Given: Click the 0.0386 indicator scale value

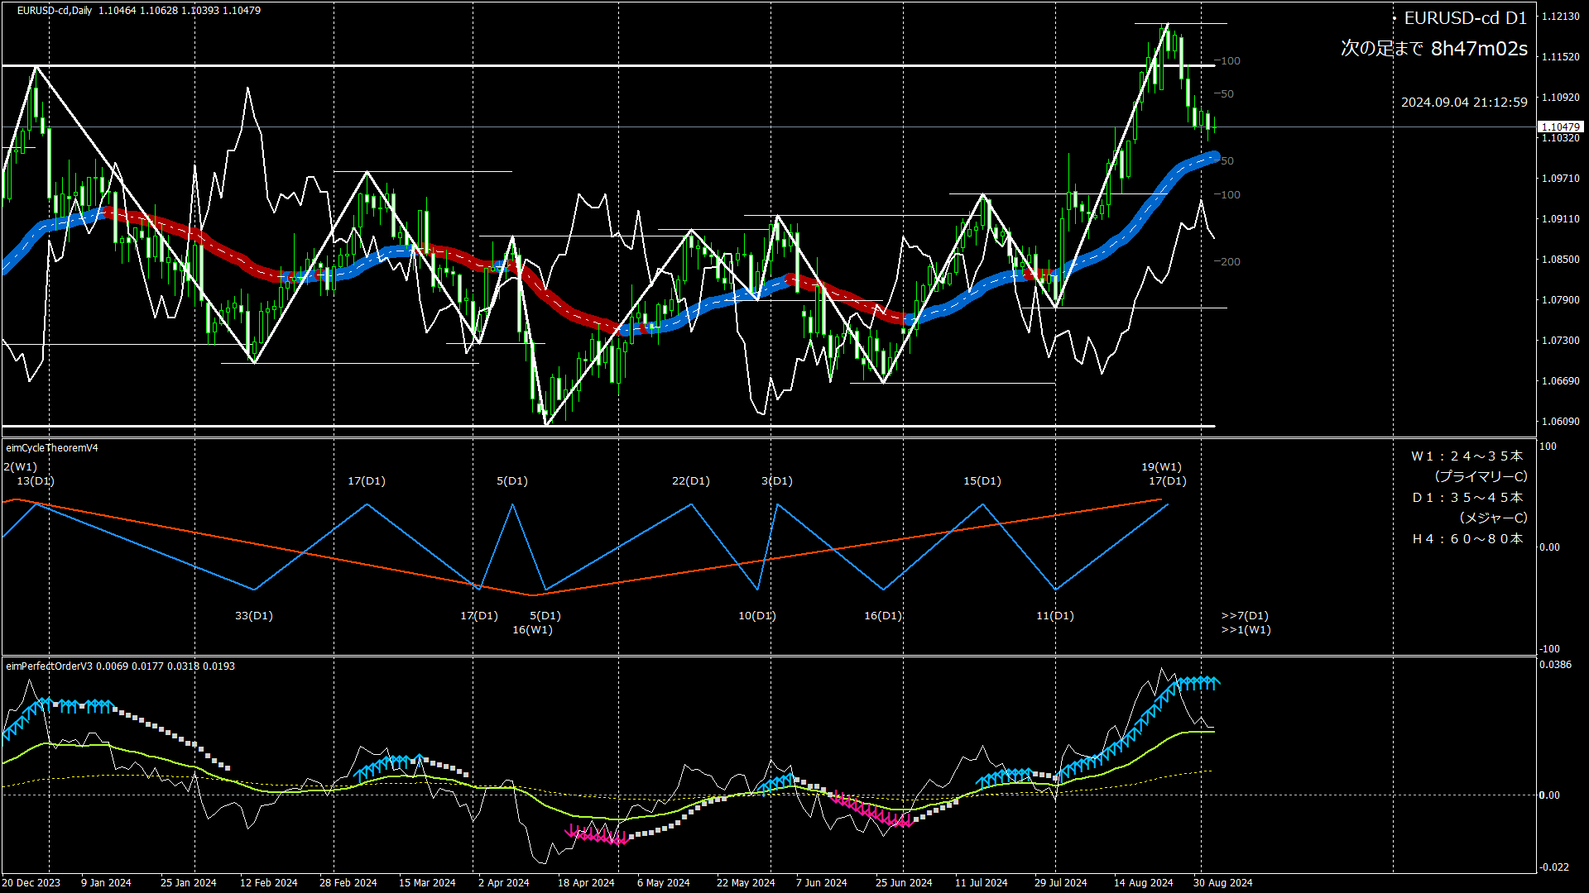Looking at the screenshot, I should pyautogui.click(x=1555, y=665).
